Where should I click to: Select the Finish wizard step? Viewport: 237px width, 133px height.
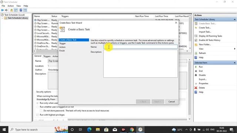click(x=62, y=51)
